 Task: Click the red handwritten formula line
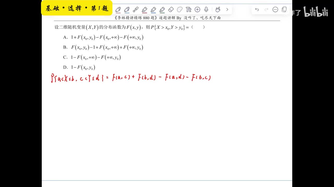(x=131, y=78)
